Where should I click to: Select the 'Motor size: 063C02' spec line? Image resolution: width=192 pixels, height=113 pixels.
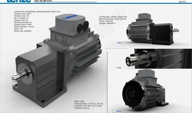tap(23, 32)
